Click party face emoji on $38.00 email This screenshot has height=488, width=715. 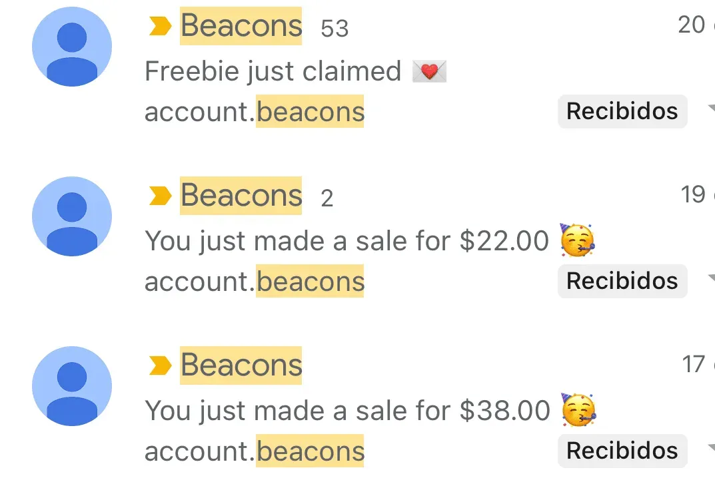click(578, 409)
